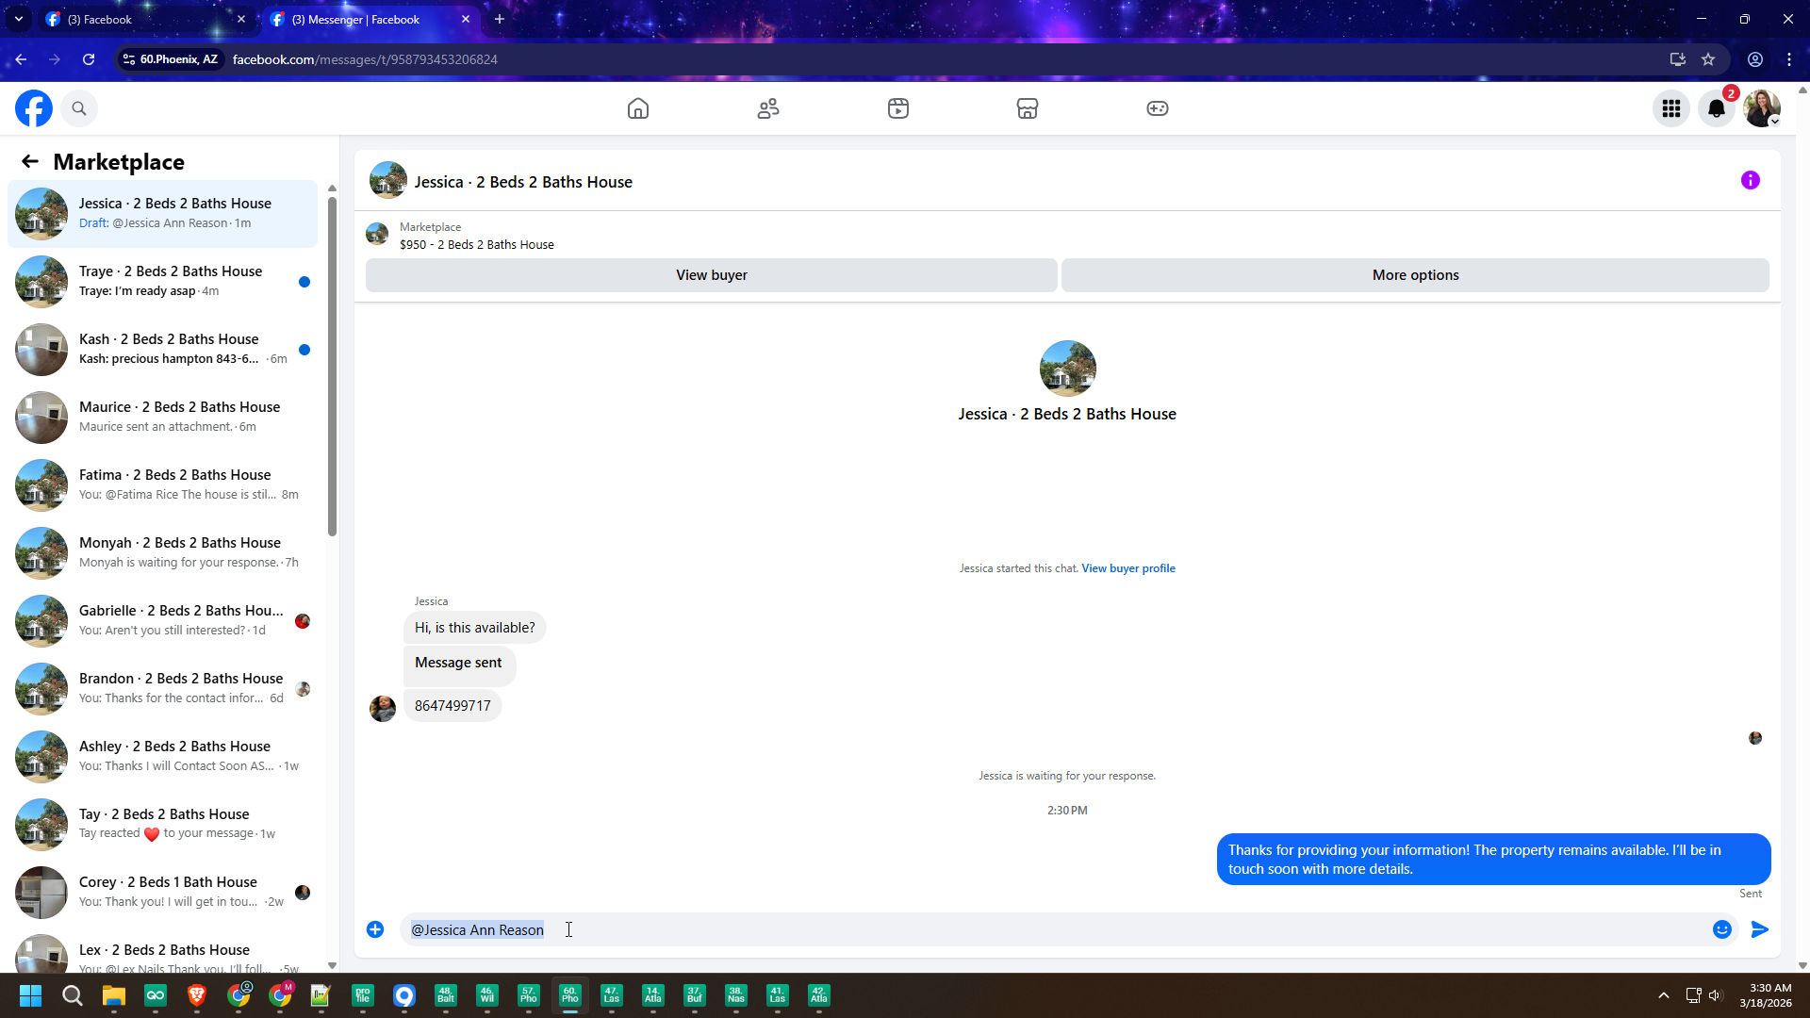Open Kash 2 Beds 2 Baths House chat
Screen dimensions: 1810x1018
click(162, 349)
